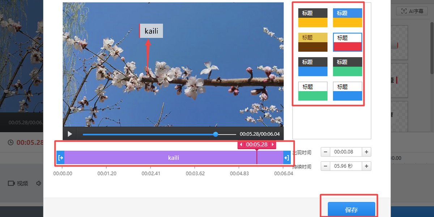Choose the yellow and brown title template
Image resolution: width=434 pixels, height=217 pixels.
coord(313,42)
